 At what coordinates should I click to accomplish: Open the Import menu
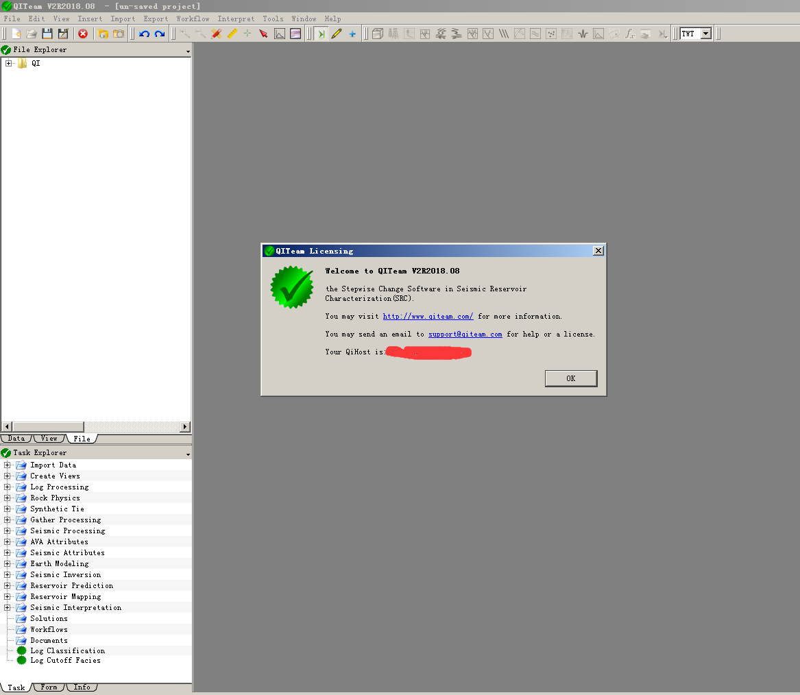(123, 19)
